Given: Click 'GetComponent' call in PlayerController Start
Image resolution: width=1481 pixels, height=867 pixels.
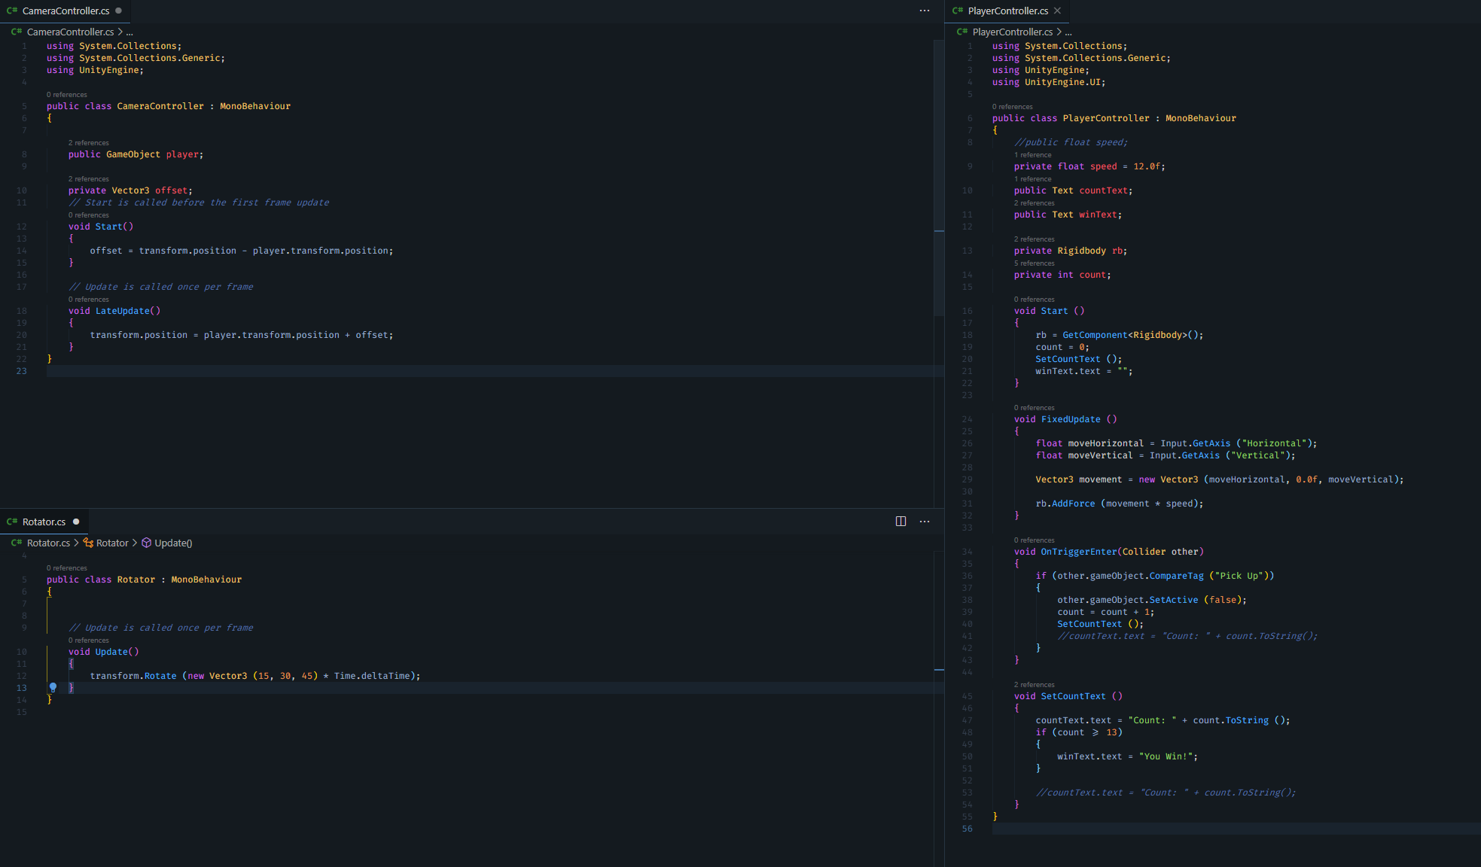Looking at the screenshot, I should [1095, 335].
